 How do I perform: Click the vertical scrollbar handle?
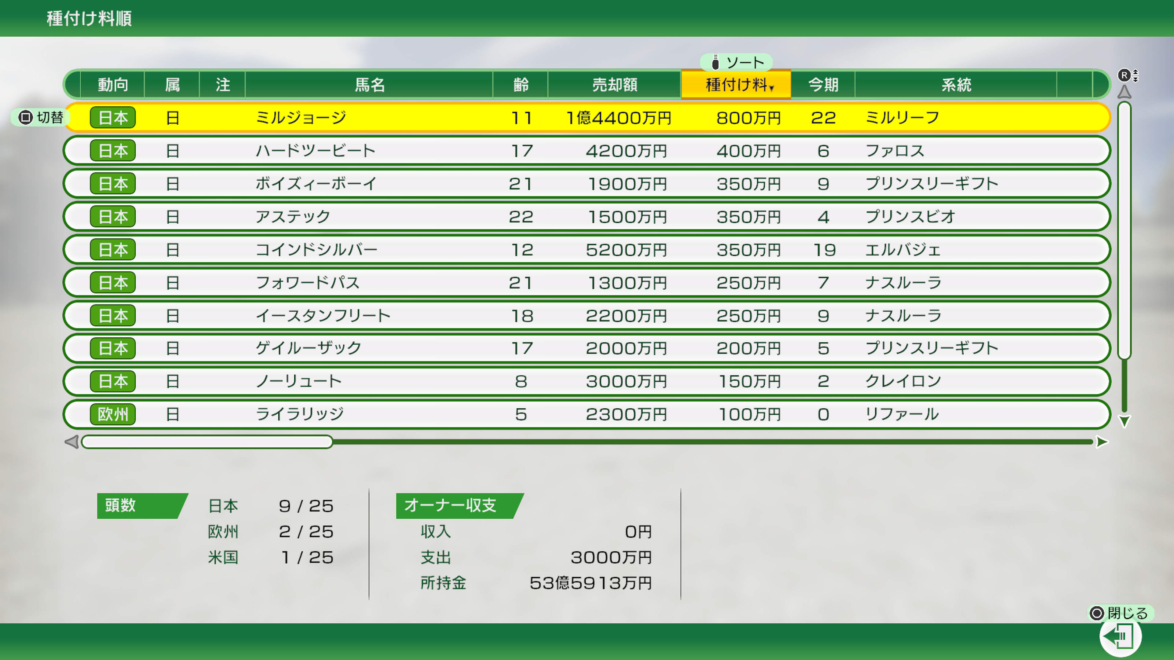click(x=1124, y=228)
